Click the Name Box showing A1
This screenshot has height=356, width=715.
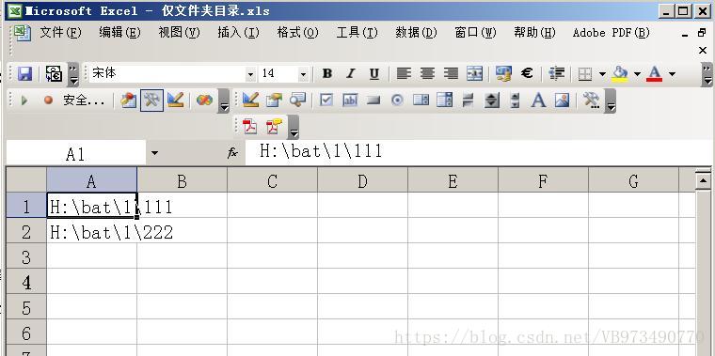click(75, 153)
